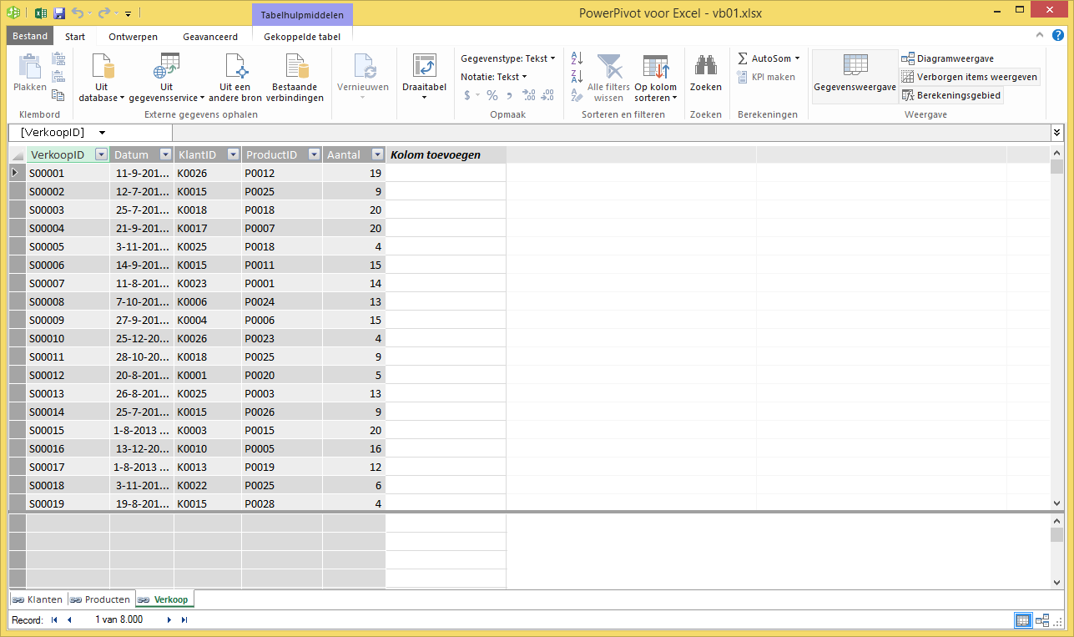Screen dimensions: 1074x637
Task: Open VerkoopID column filter dropdown
Action: tap(101, 154)
